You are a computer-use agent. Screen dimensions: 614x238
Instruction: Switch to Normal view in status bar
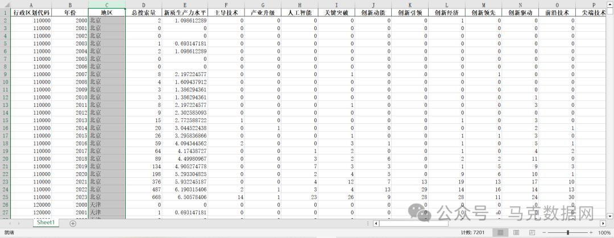pyautogui.click(x=500, y=232)
